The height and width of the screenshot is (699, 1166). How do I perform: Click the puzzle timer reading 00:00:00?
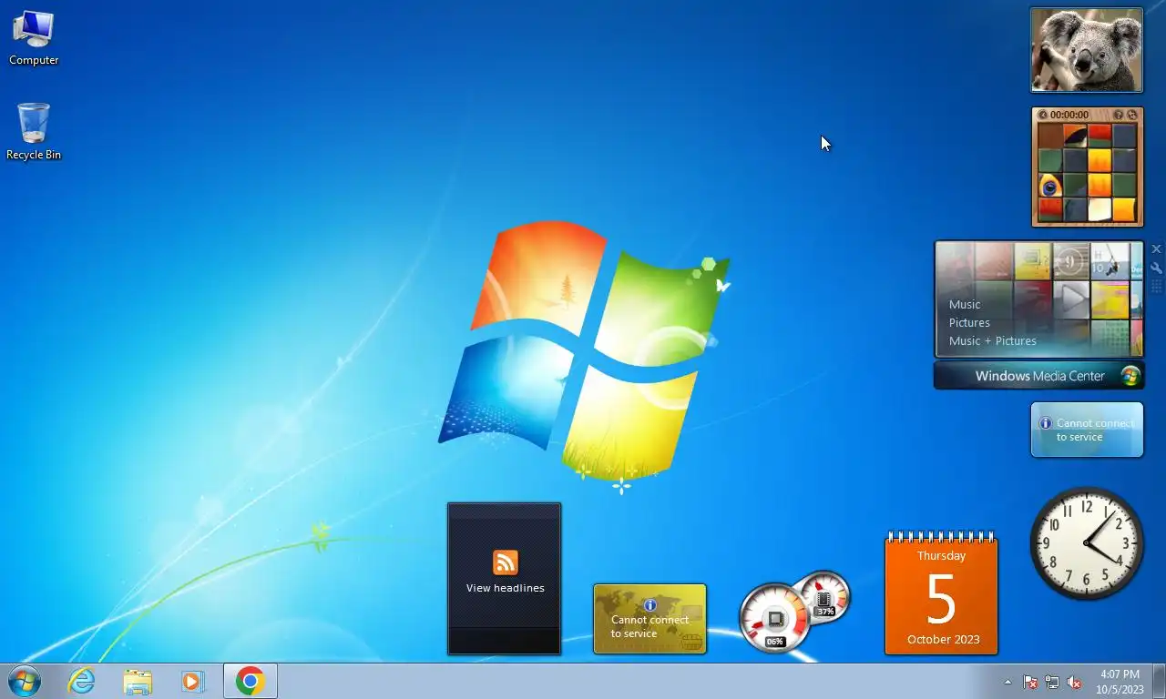coord(1069,115)
